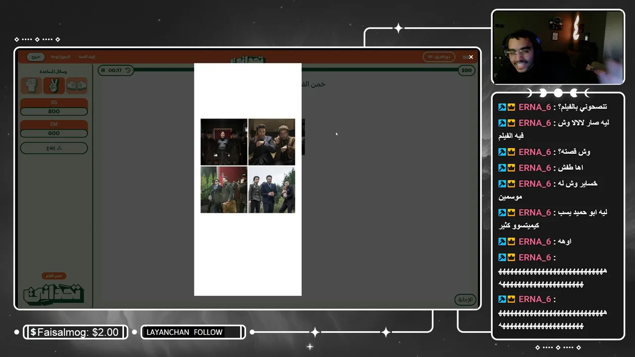The width and height of the screenshot is (635, 357).
Task: Click the خروج exit button
Action: [36, 57]
